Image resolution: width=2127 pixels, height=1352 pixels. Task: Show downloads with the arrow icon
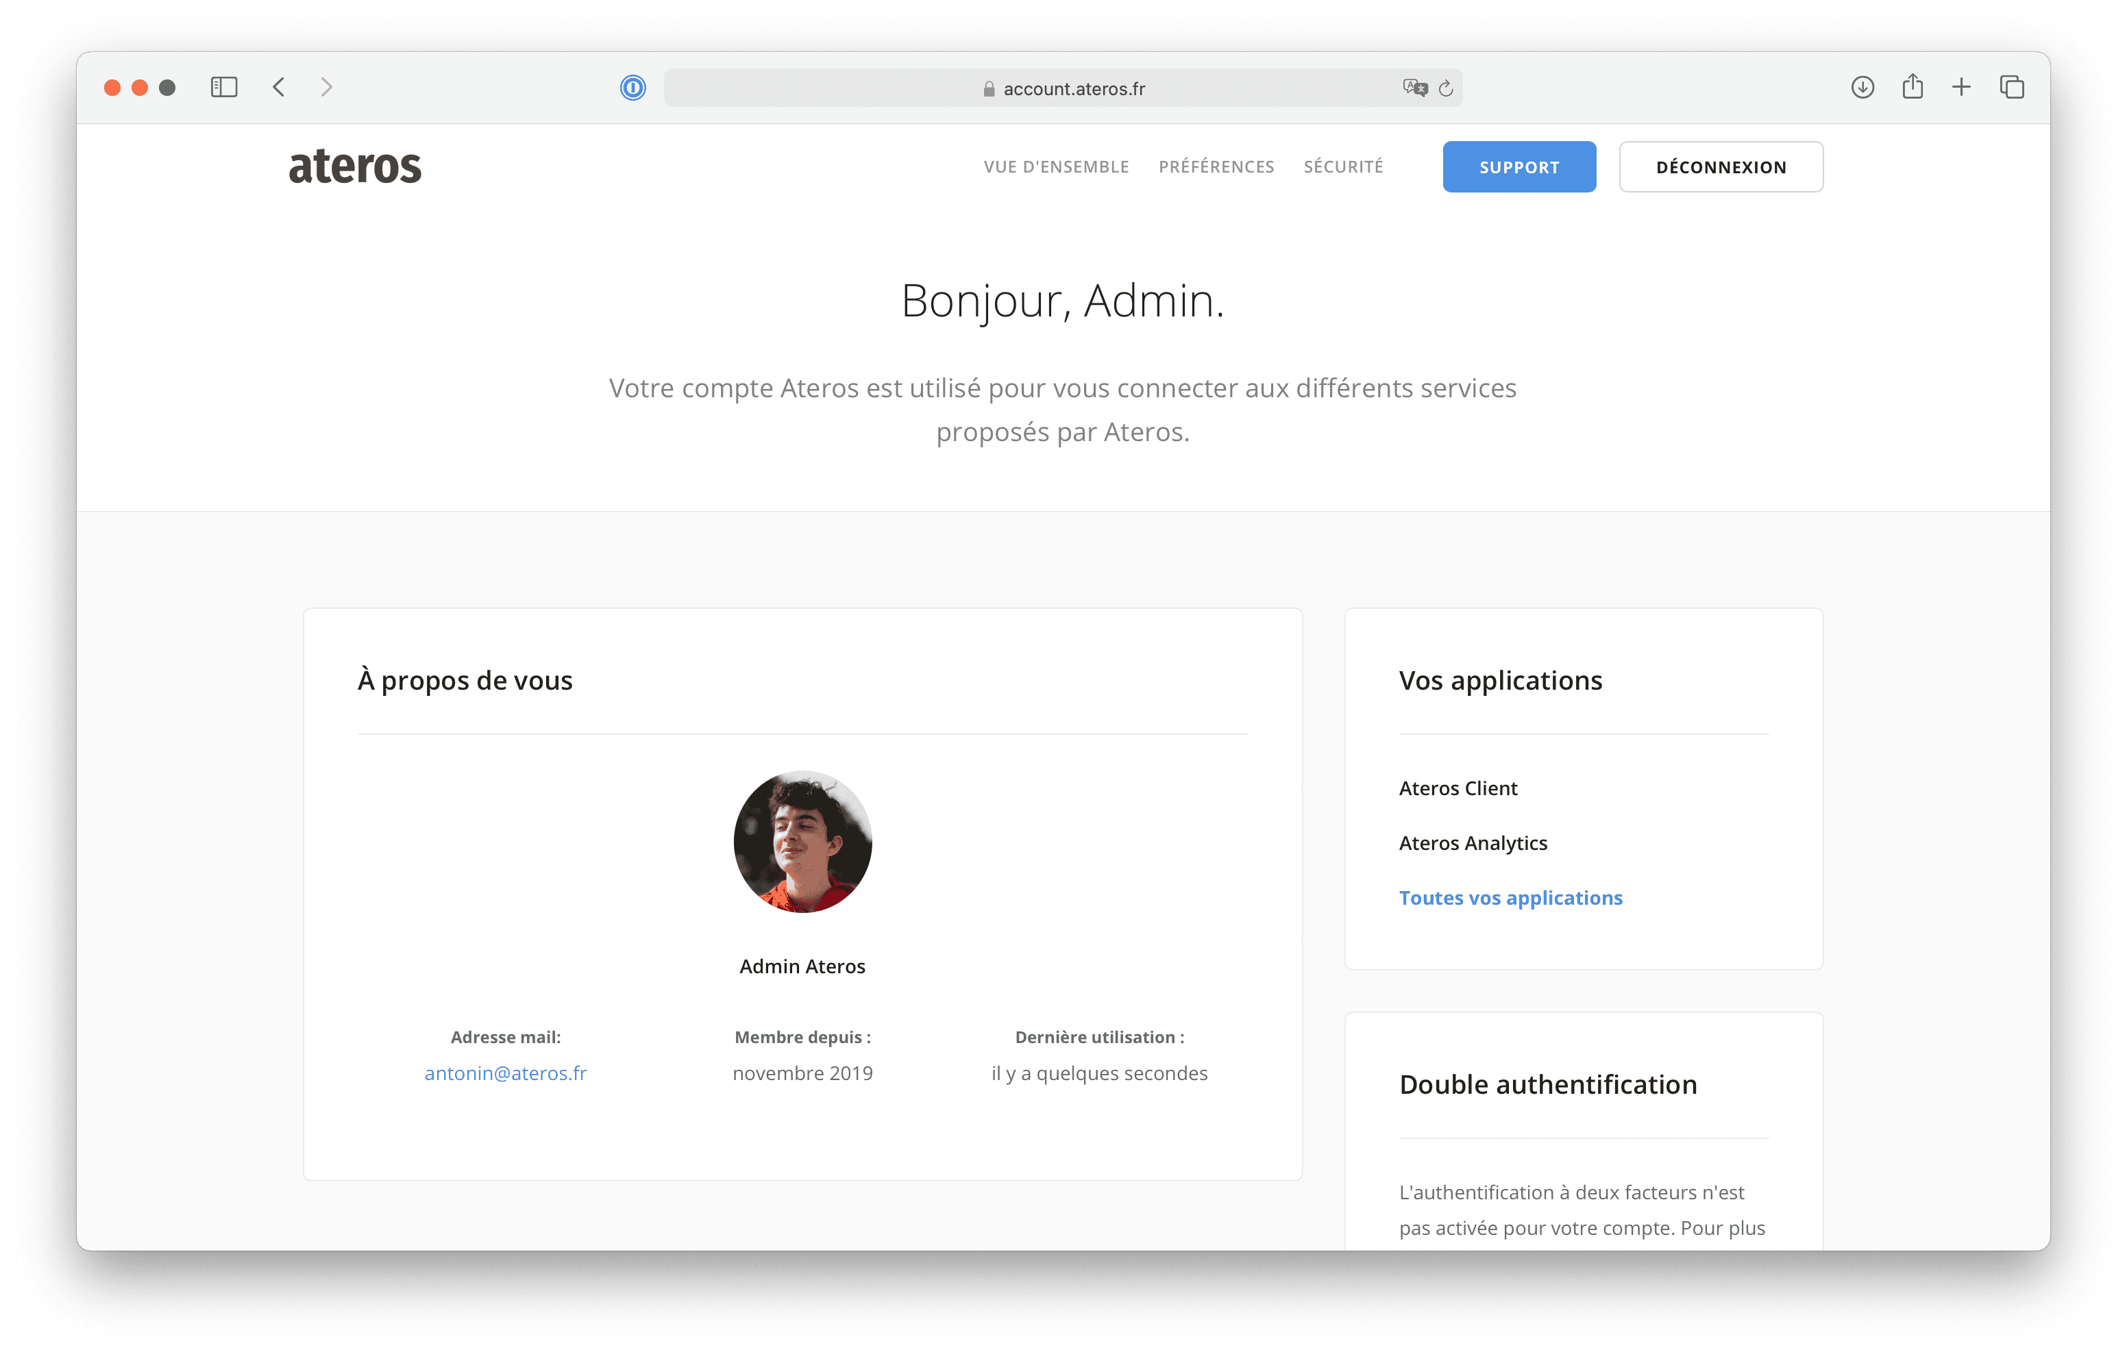[x=1862, y=88]
